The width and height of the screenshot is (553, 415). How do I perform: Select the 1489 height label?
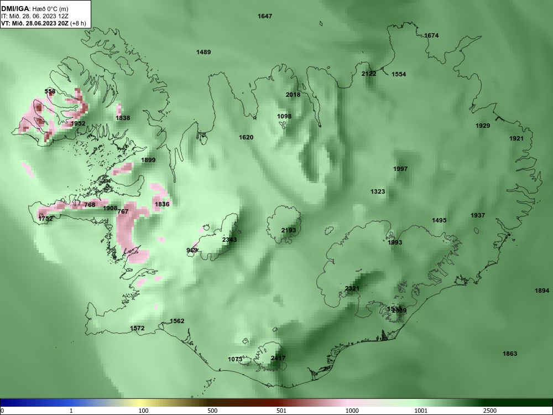tap(204, 52)
